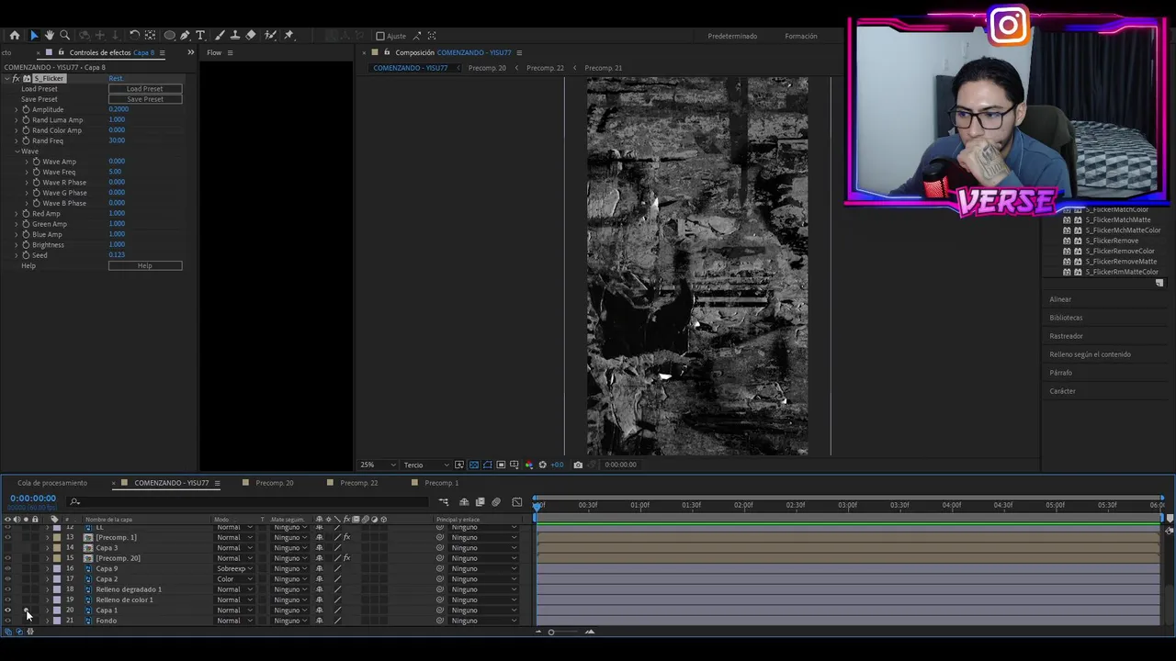1176x661 pixels.
Task: Enable the Ajuste snapping checkbox
Action: click(380, 36)
